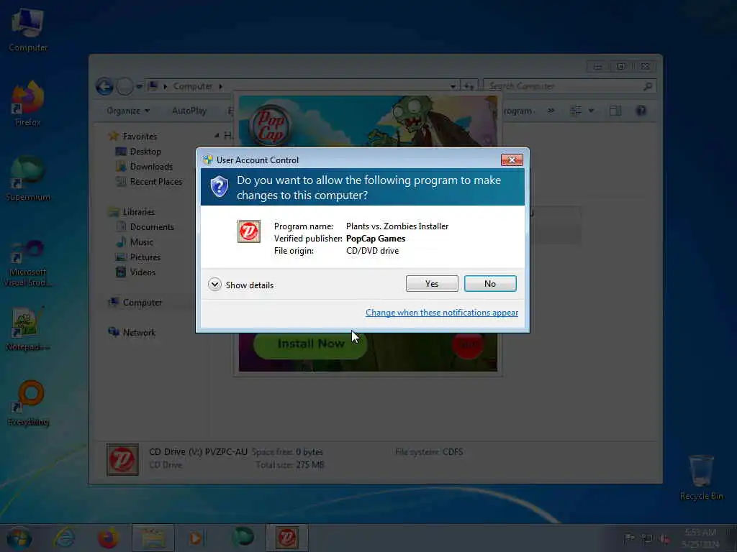Image resolution: width=737 pixels, height=552 pixels.
Task: Open the Supermium desktop shortcut
Action: (28, 178)
